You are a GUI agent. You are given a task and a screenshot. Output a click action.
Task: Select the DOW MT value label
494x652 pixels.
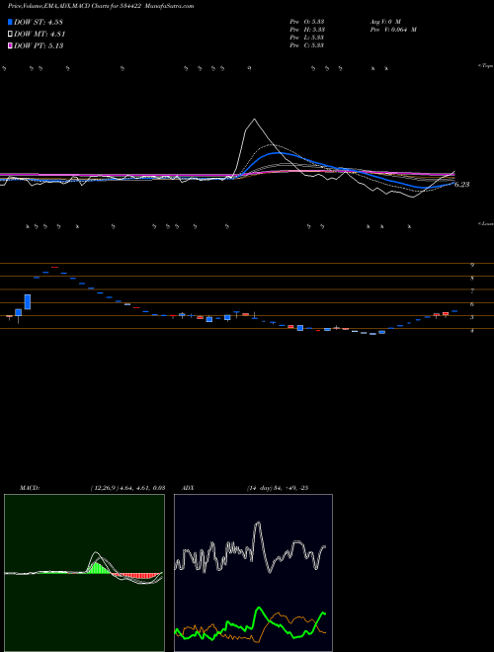coord(40,35)
